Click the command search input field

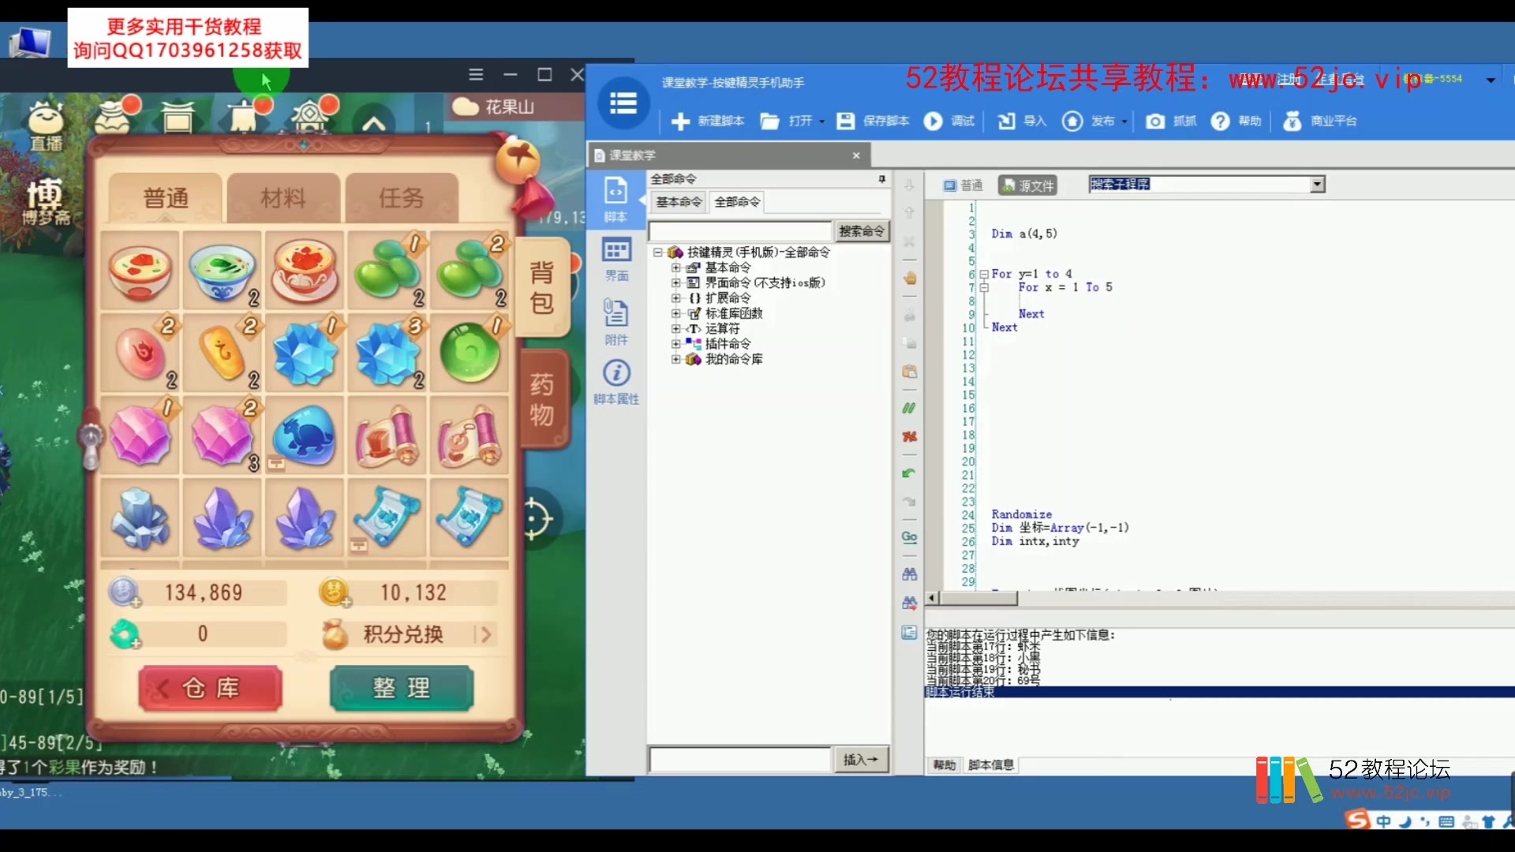pyautogui.click(x=740, y=231)
